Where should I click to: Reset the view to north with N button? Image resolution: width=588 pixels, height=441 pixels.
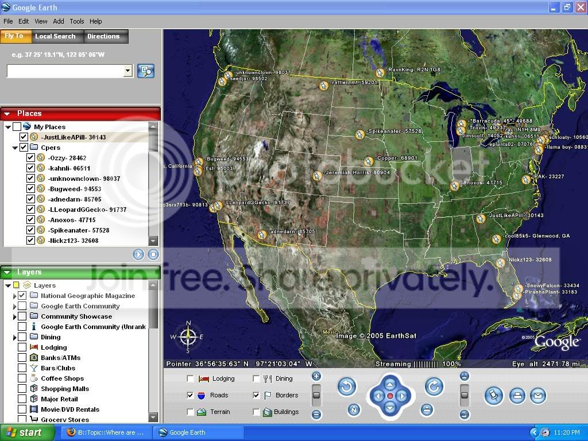coord(354,410)
